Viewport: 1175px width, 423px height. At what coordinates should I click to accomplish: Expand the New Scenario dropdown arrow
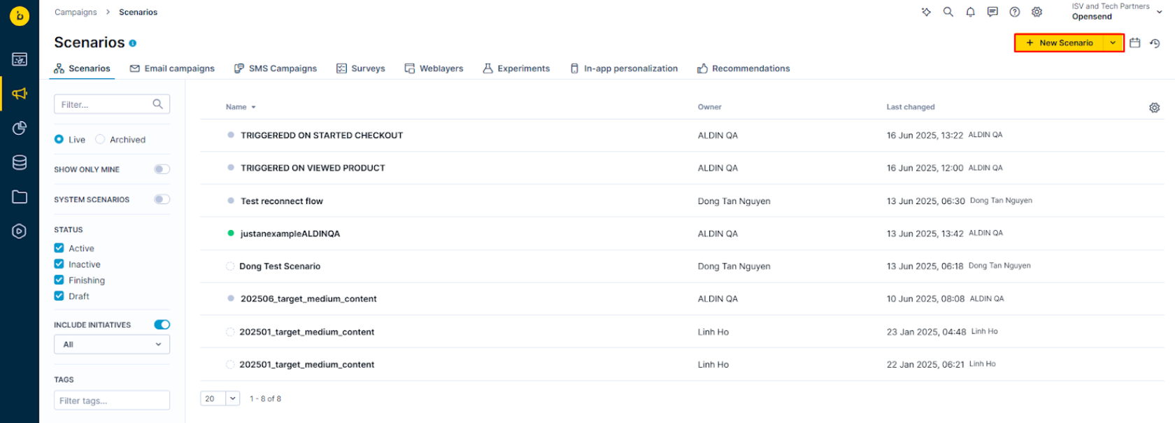[x=1113, y=43]
